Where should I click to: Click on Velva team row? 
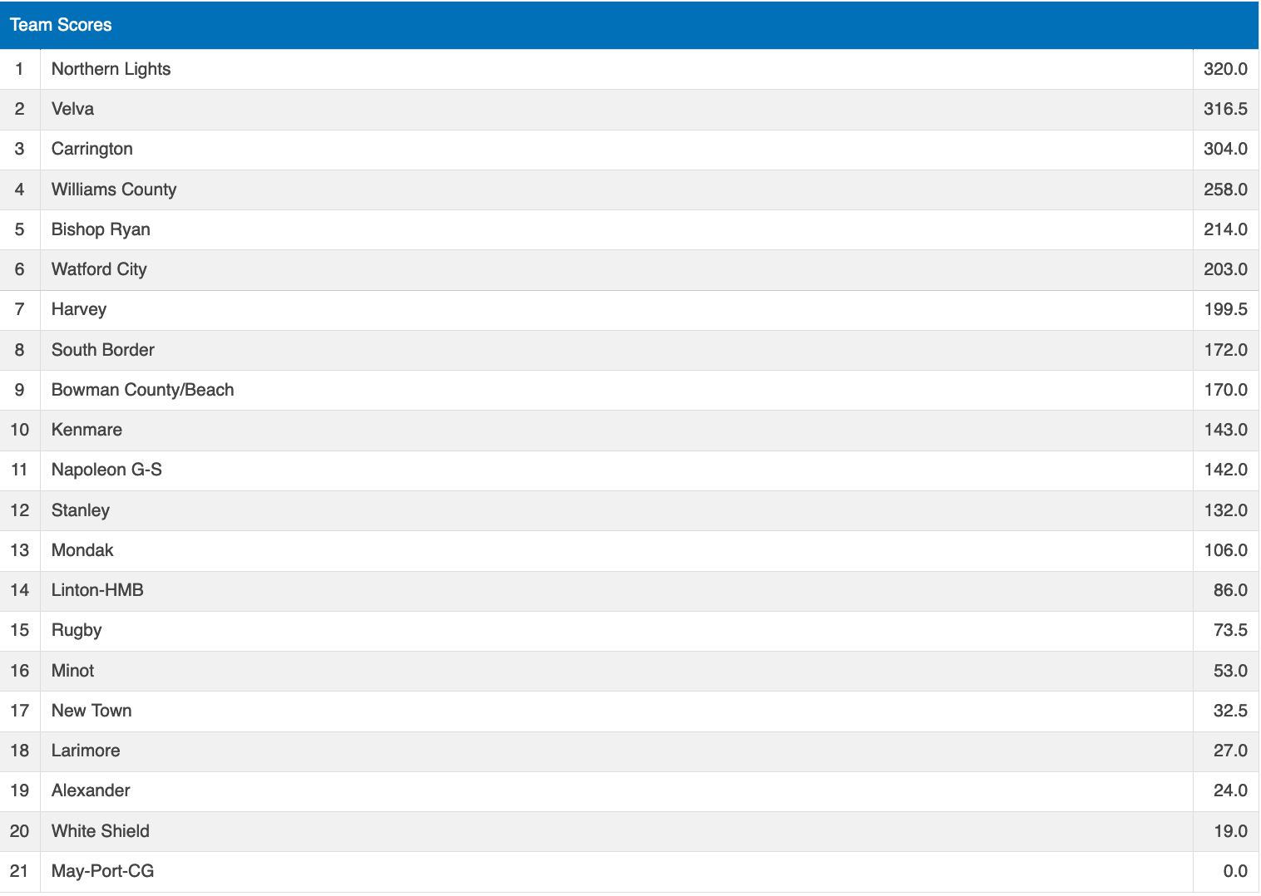(x=72, y=109)
